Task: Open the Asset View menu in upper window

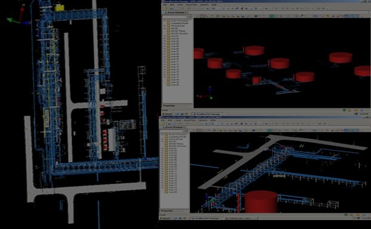Action: pos(191,5)
